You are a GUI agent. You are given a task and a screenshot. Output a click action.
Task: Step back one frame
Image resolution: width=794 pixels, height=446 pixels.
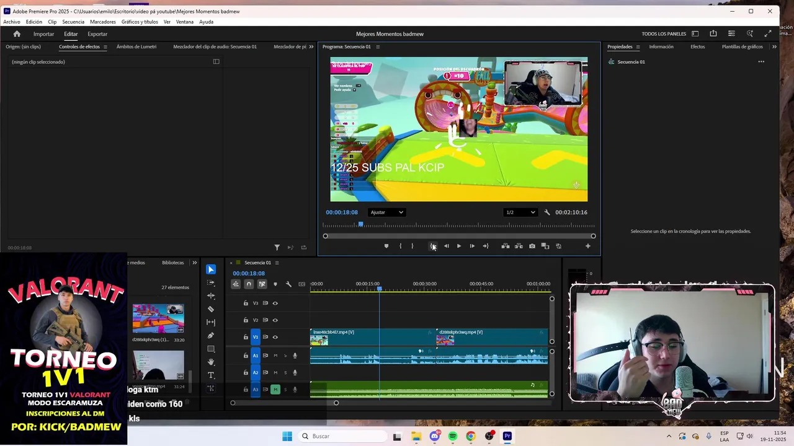(446, 246)
